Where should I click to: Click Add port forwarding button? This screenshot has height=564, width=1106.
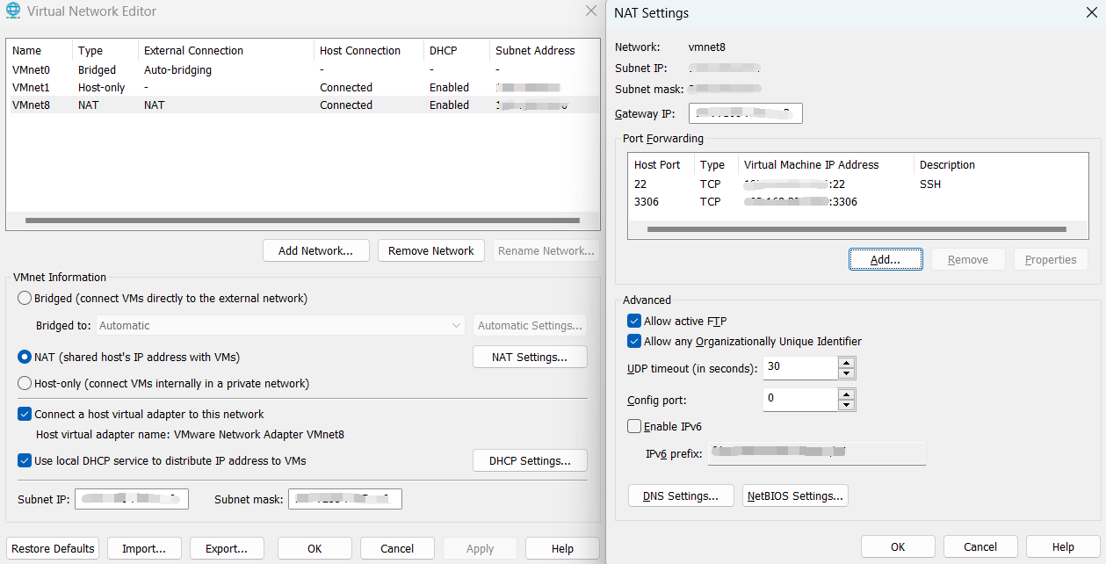[886, 260]
